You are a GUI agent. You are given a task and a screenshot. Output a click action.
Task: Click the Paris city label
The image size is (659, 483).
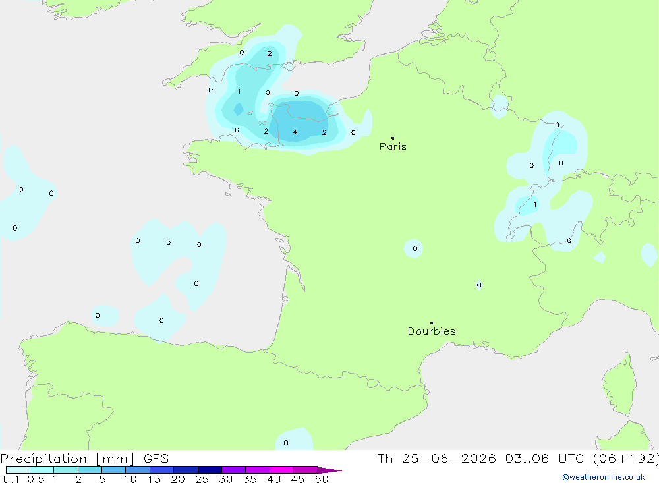pyautogui.click(x=393, y=146)
